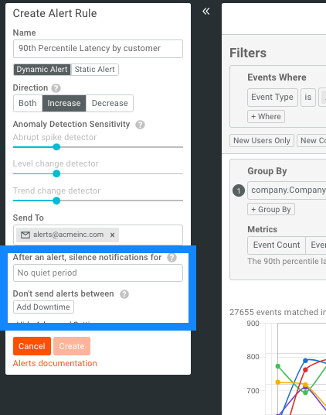Click the alert Name input field
Screen dimensions: 326x415
coord(98,49)
